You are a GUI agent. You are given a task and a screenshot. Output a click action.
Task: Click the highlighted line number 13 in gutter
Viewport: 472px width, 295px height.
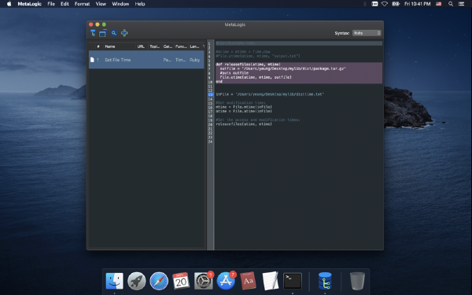click(210, 94)
